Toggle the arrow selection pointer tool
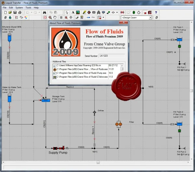 click(x=67, y=12)
